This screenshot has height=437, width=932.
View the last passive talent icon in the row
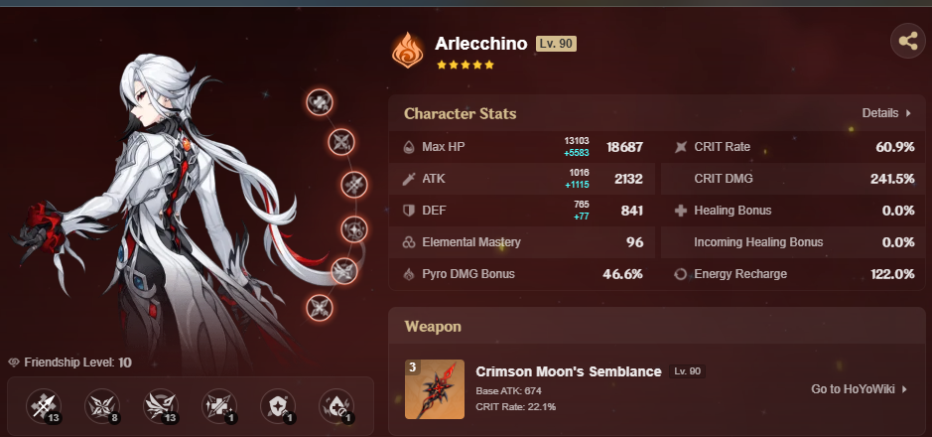click(337, 406)
